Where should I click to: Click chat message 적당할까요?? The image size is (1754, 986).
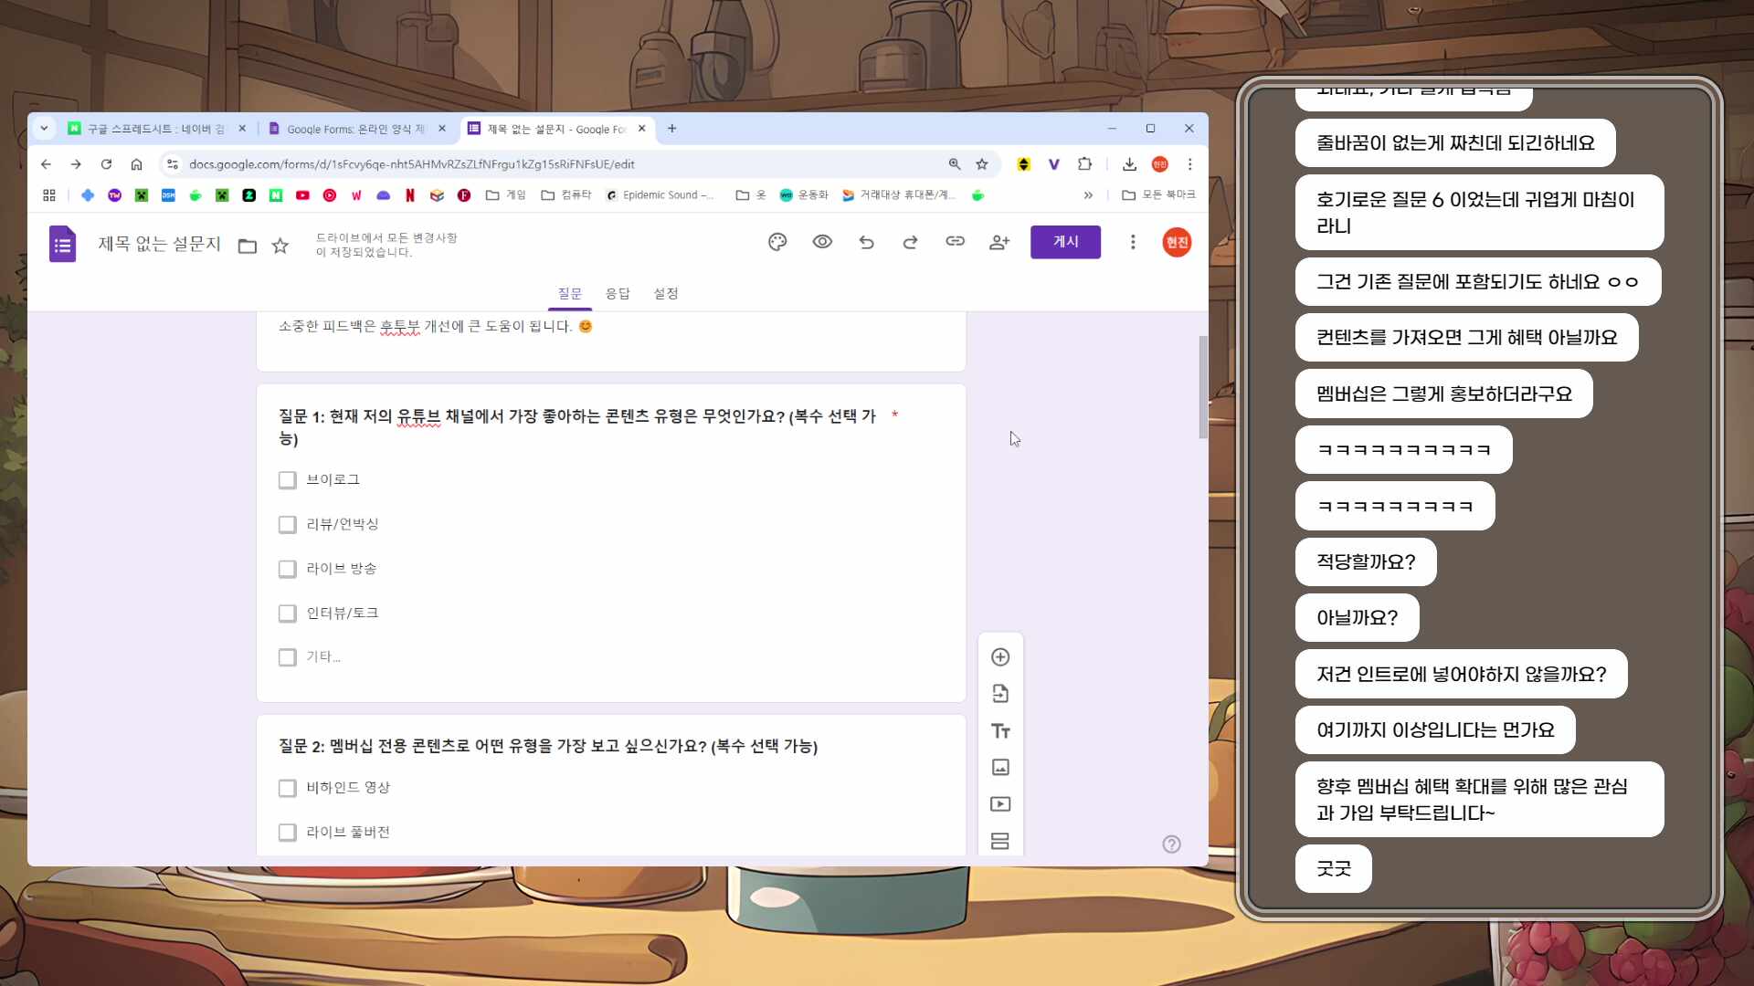[x=1366, y=562]
